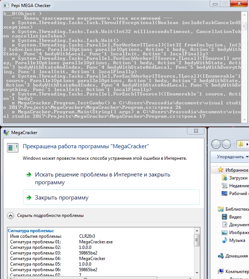249x279 pixels.
Task: Choose Закрыть программу option
Action: 62,198
